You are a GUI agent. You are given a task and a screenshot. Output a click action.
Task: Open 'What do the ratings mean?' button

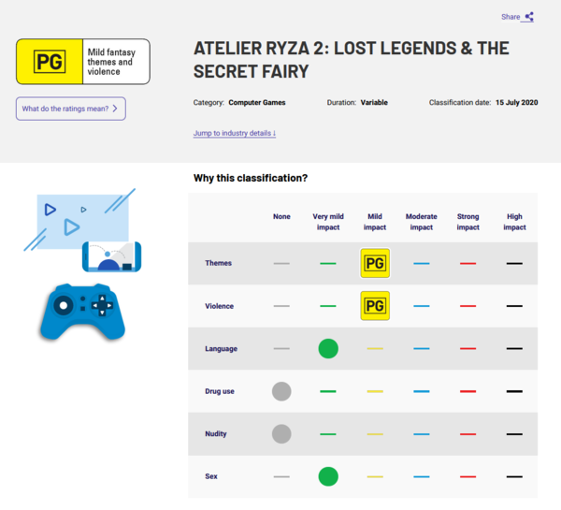[70, 109]
